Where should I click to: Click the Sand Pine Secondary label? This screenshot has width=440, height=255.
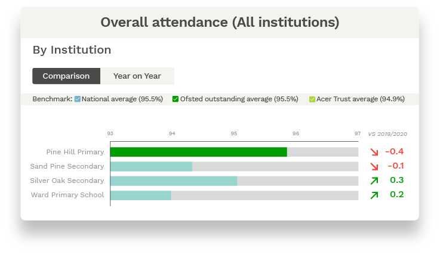pos(67,166)
